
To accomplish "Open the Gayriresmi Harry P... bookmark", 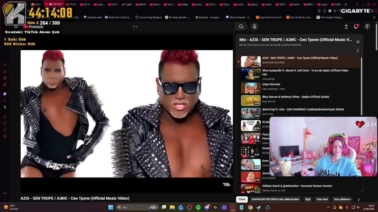I will click(269, 17).
